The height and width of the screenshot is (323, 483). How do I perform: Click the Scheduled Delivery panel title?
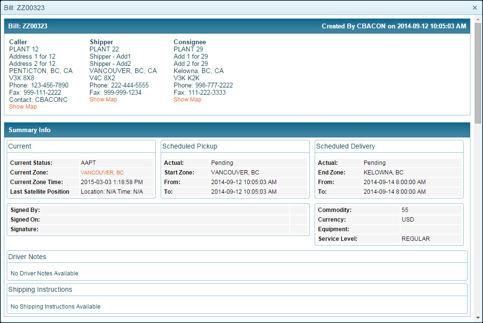345,146
